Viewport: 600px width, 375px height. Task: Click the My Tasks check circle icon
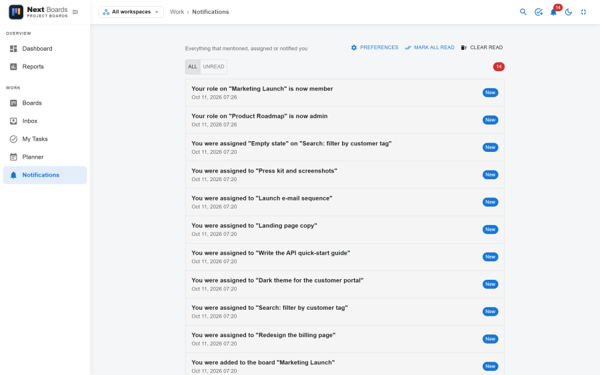pos(13,139)
